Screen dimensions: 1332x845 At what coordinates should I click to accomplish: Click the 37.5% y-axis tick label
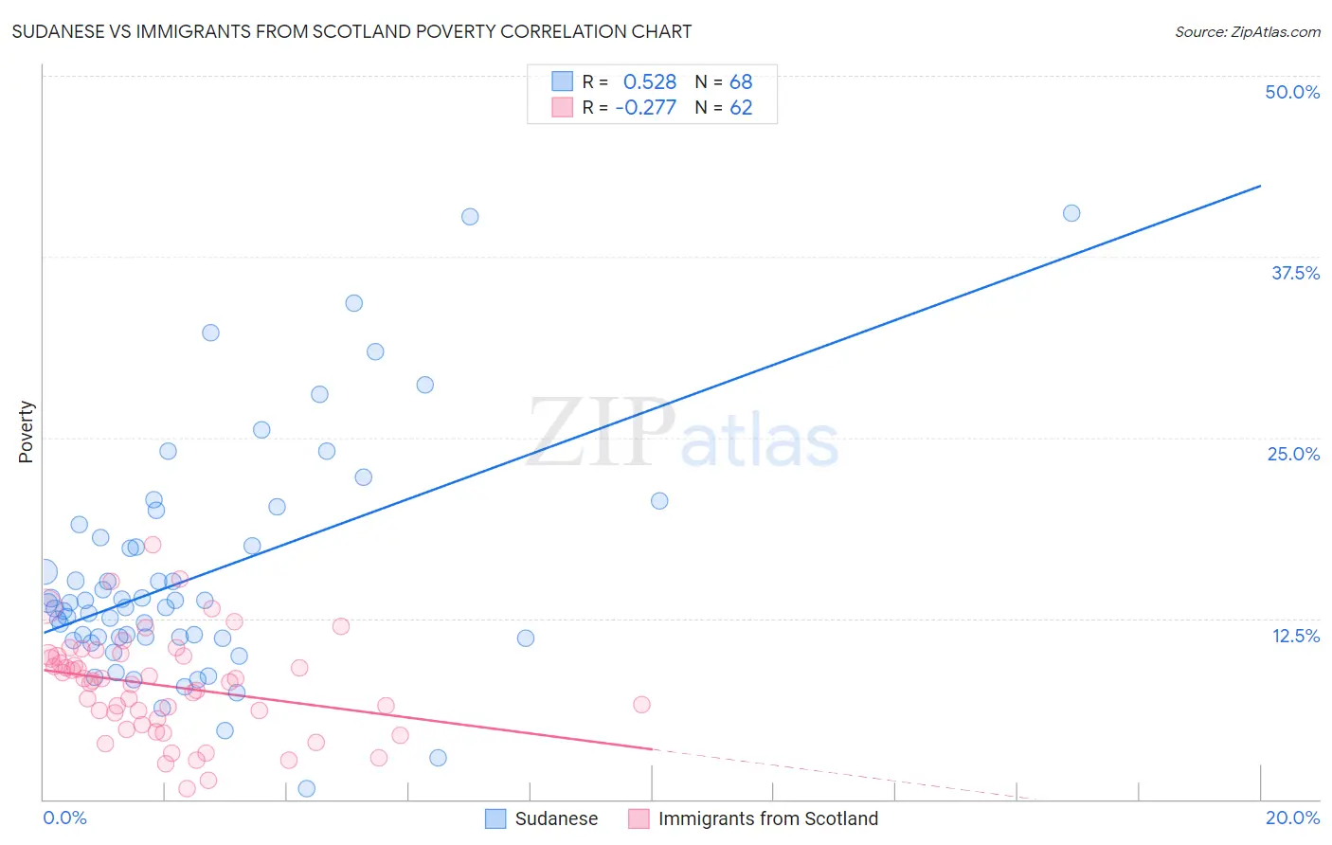coord(1295,273)
